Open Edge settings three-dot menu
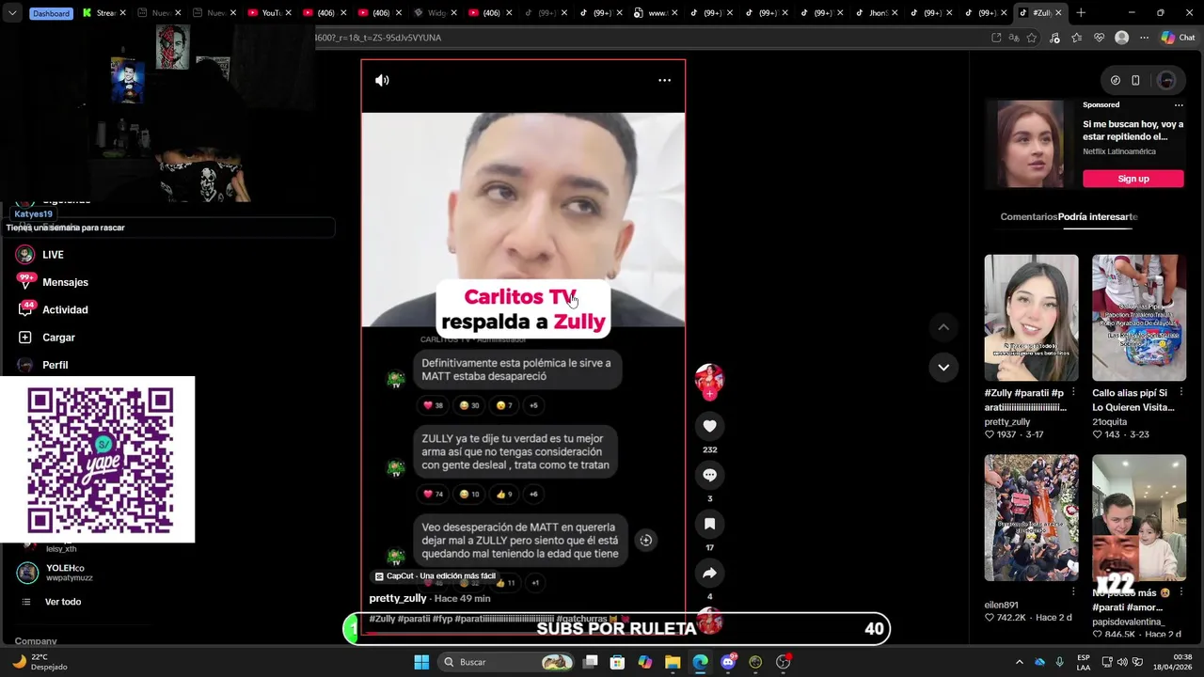 [x=1144, y=38]
